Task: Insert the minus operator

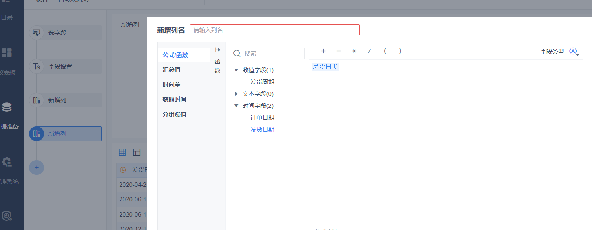Action: 339,51
